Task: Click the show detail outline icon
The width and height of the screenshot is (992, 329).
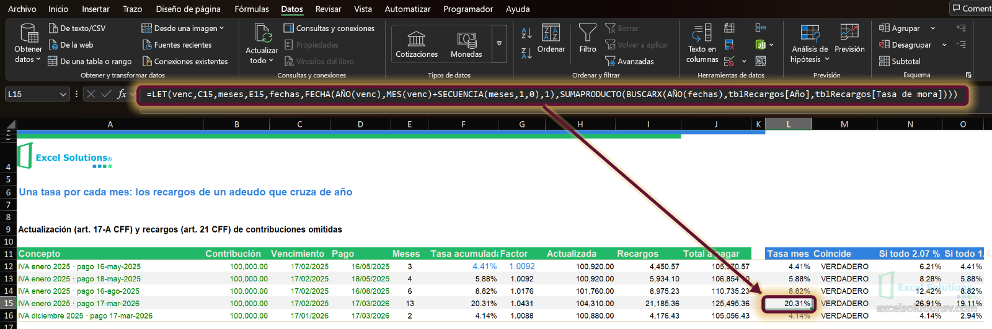Action: 961,28
